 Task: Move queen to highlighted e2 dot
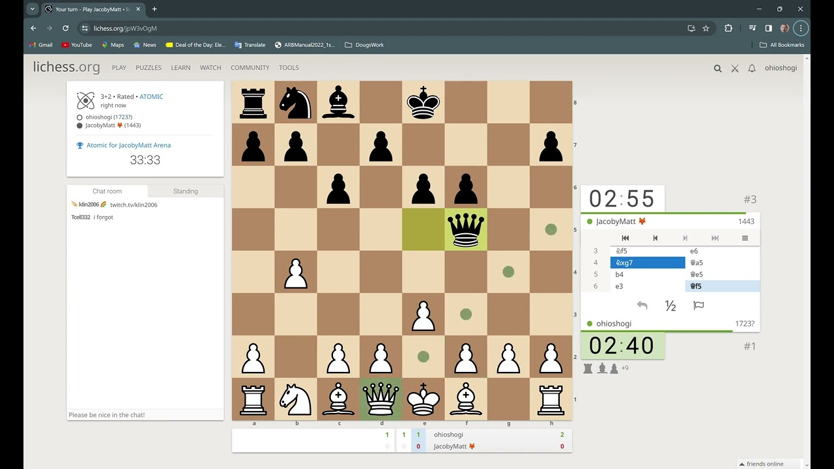click(424, 357)
